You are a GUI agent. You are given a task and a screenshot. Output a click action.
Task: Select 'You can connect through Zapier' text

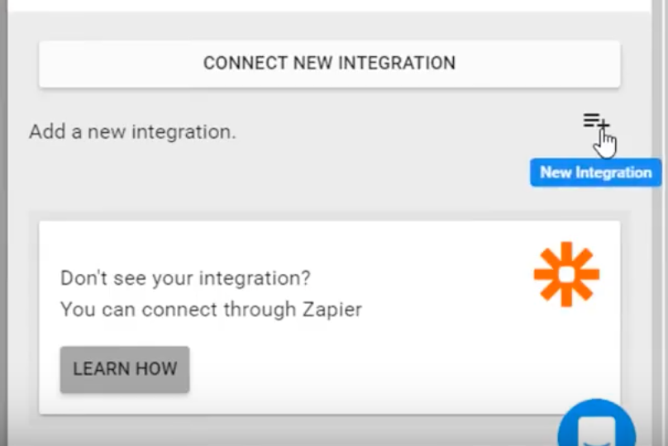coord(212,310)
